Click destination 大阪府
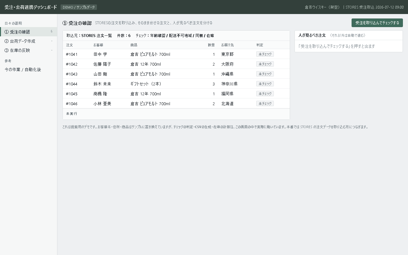 click(x=227, y=64)
